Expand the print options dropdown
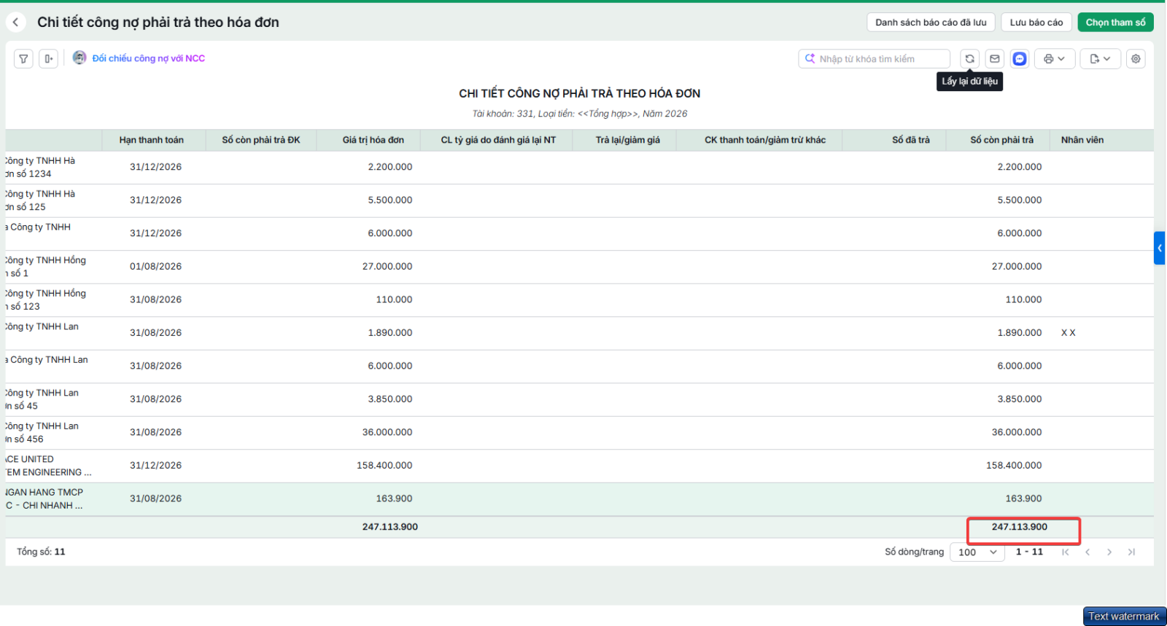This screenshot has height=626, width=1167. click(x=1055, y=59)
